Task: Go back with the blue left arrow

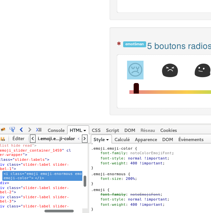Action: pos(21,130)
